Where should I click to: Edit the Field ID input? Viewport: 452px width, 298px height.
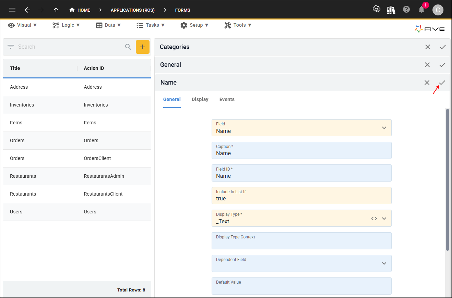[x=301, y=173]
